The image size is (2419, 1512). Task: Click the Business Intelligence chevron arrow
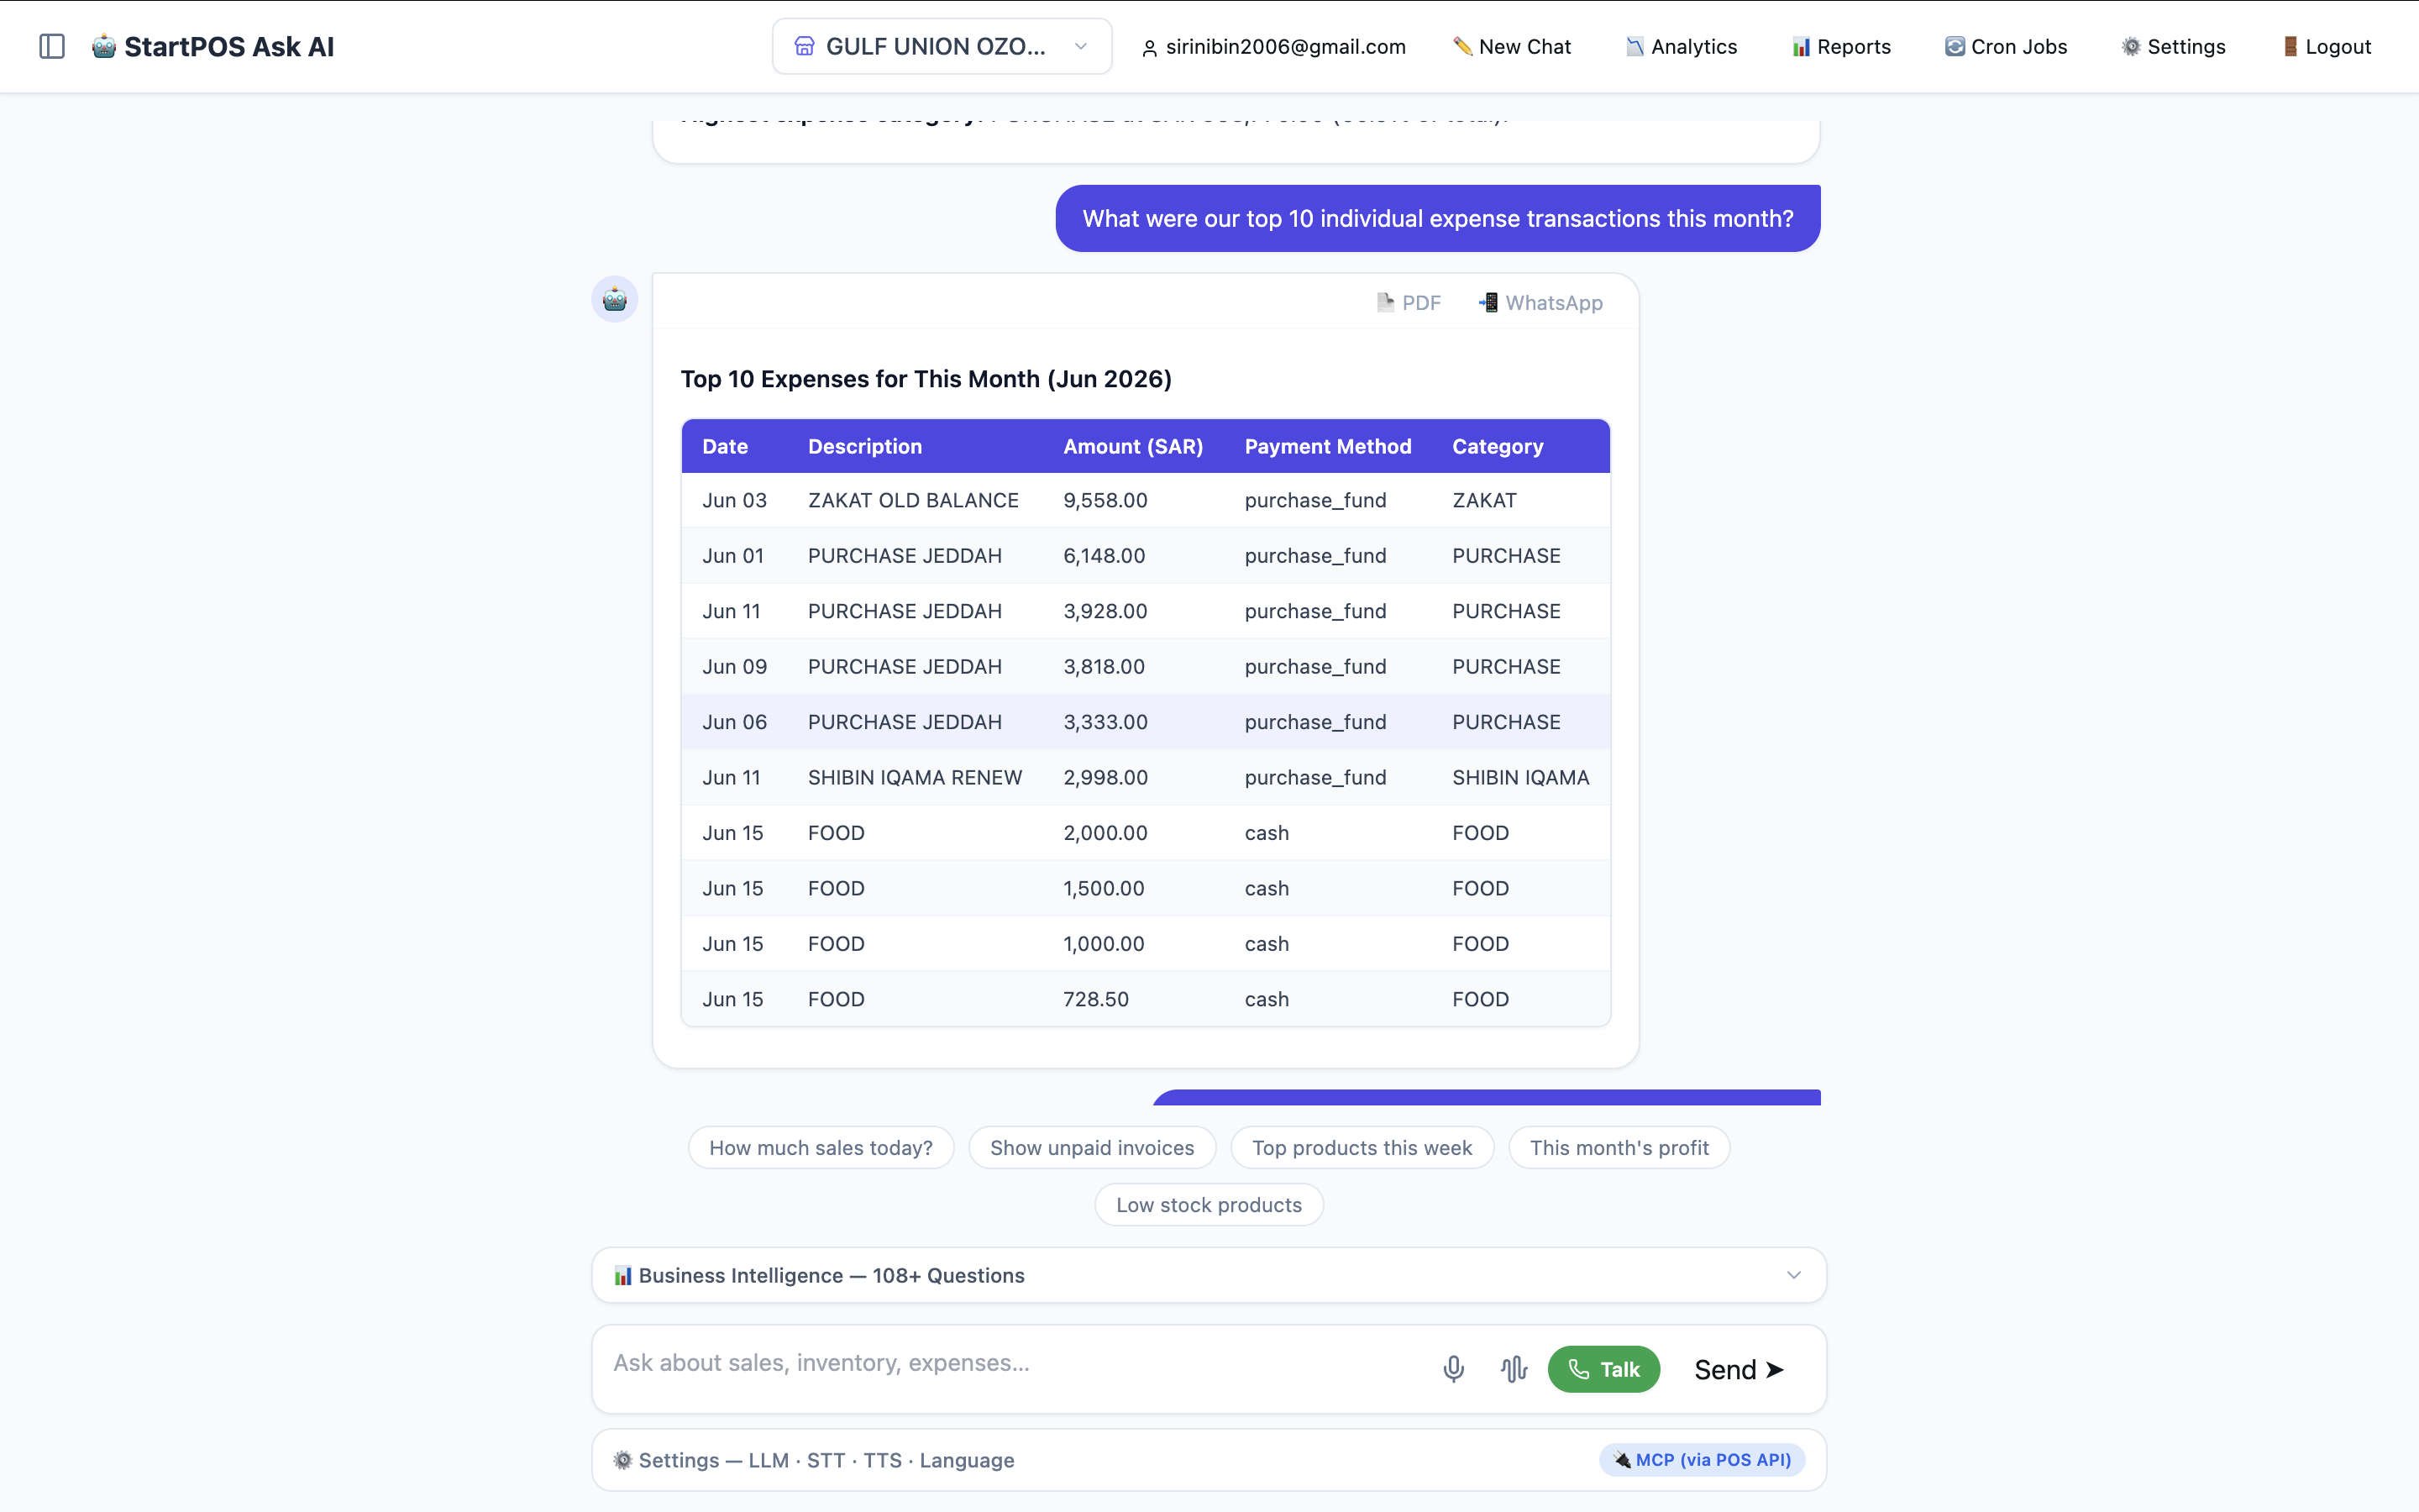coord(1793,1275)
